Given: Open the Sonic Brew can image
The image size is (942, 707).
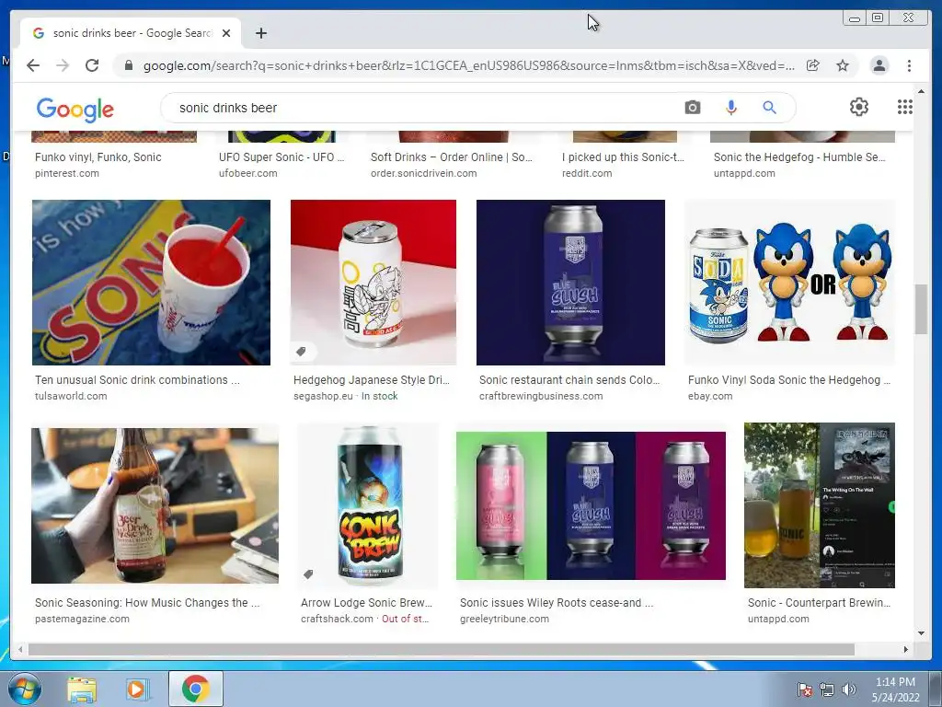Looking at the screenshot, I should point(369,505).
